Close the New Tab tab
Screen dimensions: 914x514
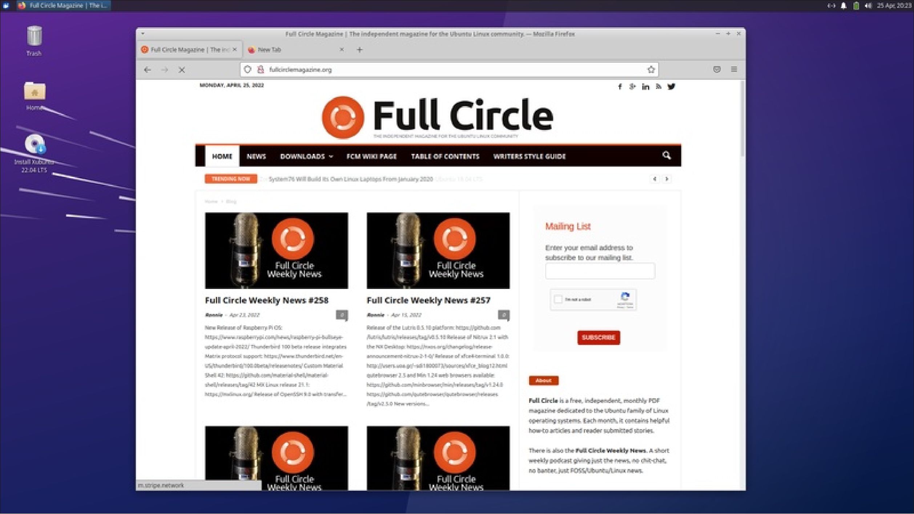342,49
